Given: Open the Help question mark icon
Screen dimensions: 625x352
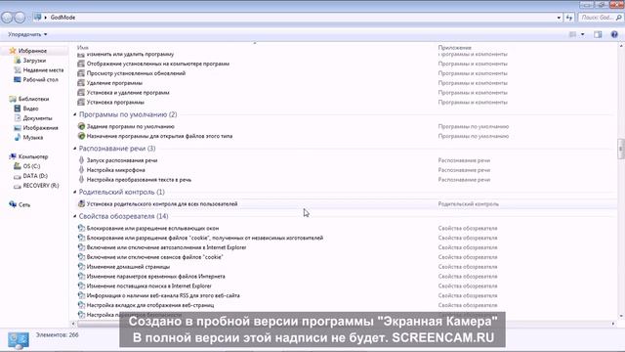Looking at the screenshot, I should point(614,35).
